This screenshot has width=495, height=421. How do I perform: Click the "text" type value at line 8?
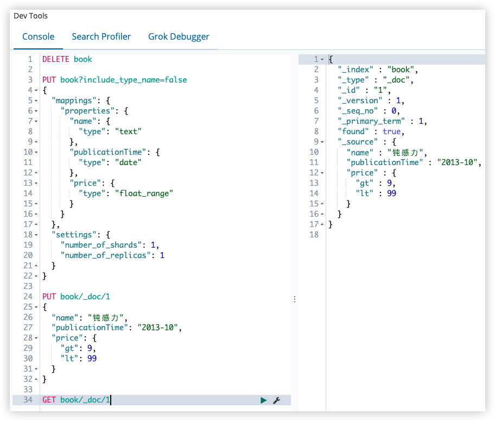coord(128,131)
